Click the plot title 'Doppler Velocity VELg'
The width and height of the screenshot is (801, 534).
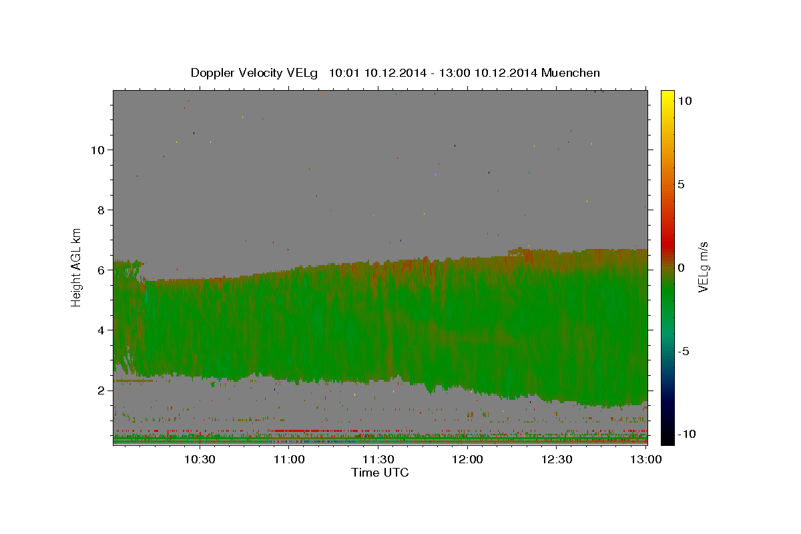pyautogui.click(x=255, y=73)
